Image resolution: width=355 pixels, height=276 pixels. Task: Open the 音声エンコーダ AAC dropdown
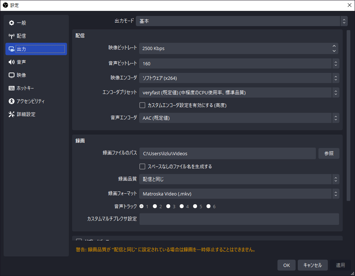click(x=239, y=118)
